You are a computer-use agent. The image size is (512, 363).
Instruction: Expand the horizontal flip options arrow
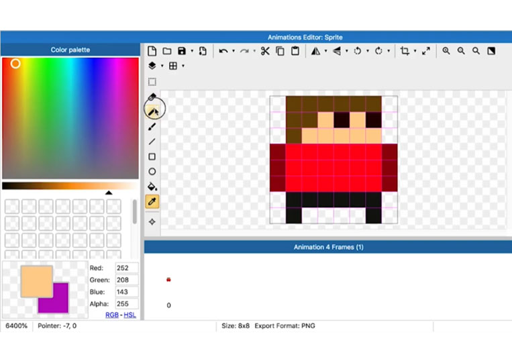tap(325, 51)
